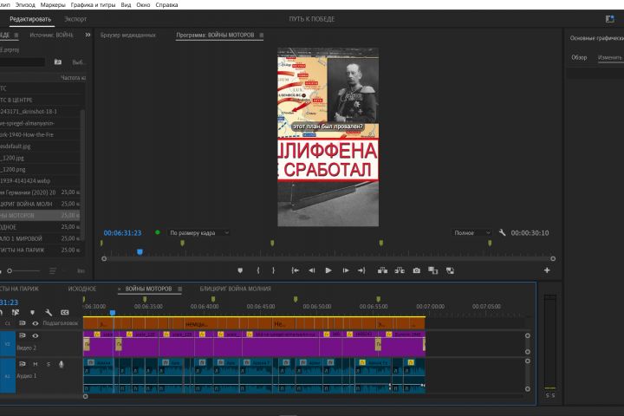This screenshot has width=624, height=416.
Task: Click the Go to In point icon
Action: 295,270
